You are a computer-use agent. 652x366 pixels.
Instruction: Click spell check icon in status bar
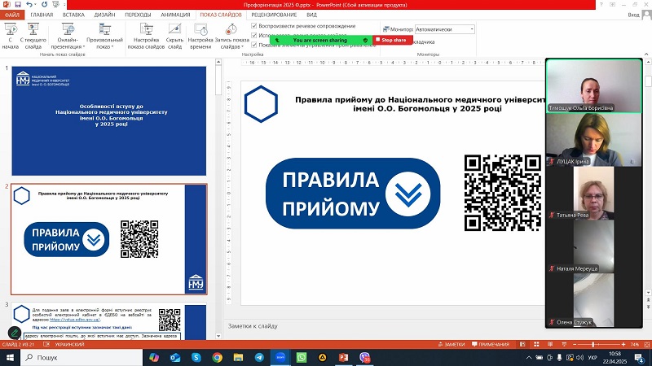tap(46, 344)
